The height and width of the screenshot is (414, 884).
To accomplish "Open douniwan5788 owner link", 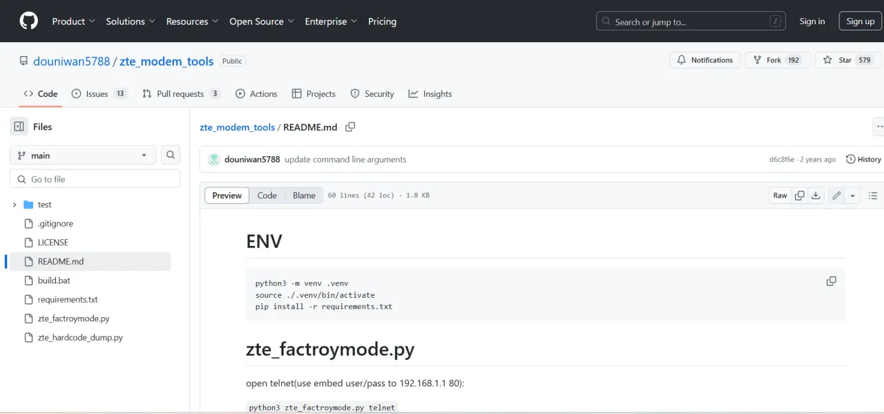I will pyautogui.click(x=72, y=61).
